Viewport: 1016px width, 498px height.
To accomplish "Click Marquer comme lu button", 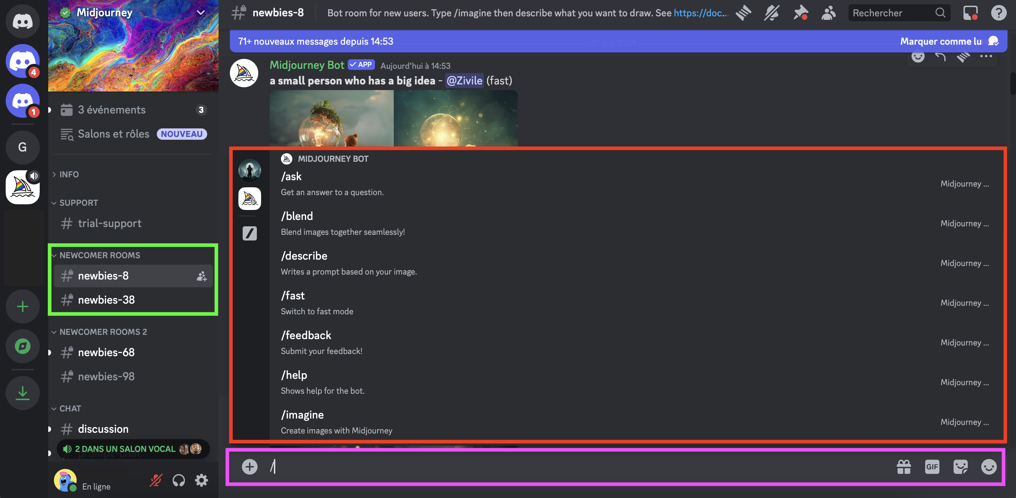I will [x=941, y=41].
